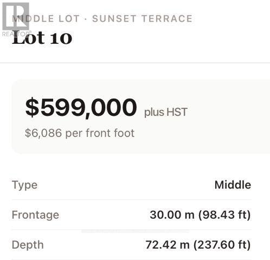Click the $599,000 price

tap(81, 108)
